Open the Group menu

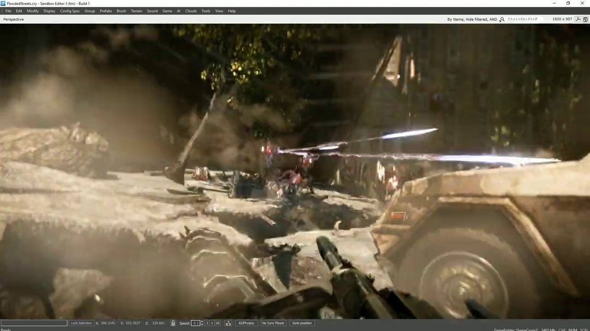[x=90, y=11]
